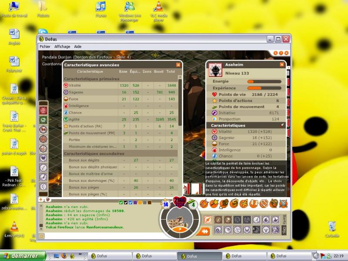Click the dark spell icon numbered 4
The width and height of the screenshot is (348, 261).
point(256,230)
